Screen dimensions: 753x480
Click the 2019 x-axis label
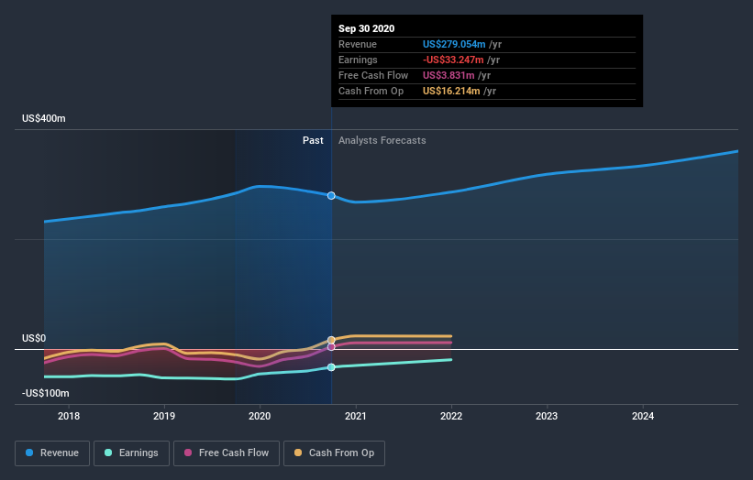pyautogui.click(x=164, y=416)
